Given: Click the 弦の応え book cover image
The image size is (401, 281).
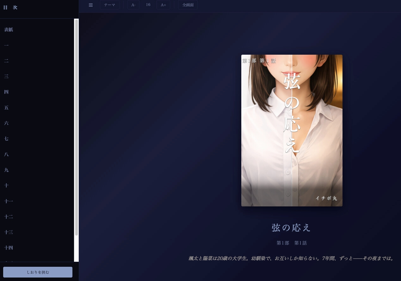Looking at the screenshot, I should point(292,130).
